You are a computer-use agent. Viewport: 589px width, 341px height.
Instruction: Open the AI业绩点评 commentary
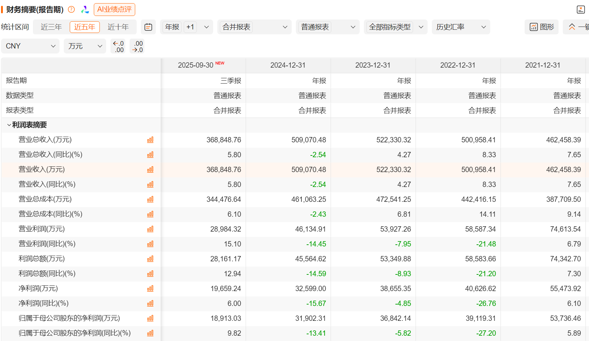click(114, 10)
